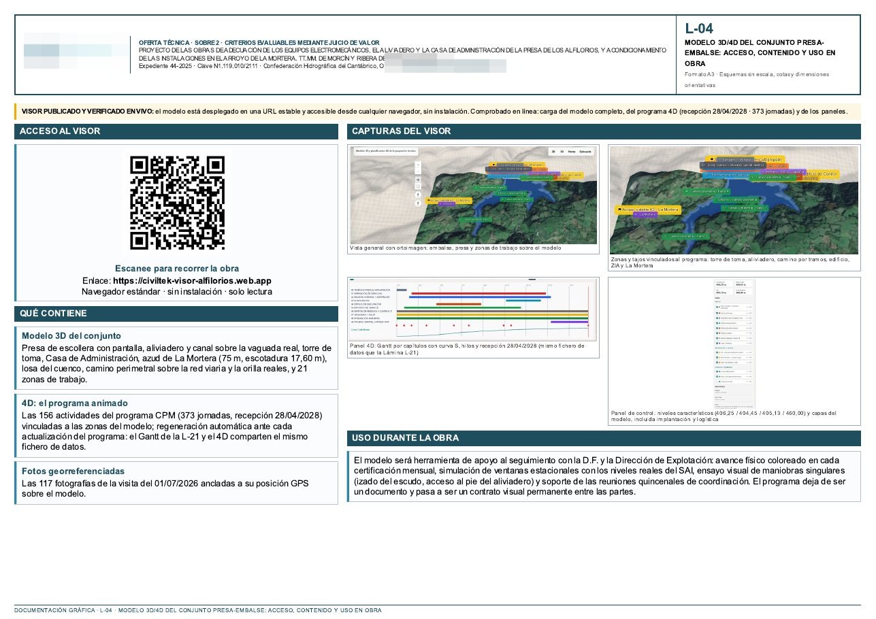Click the 3D button in the visor capture

coord(562,152)
